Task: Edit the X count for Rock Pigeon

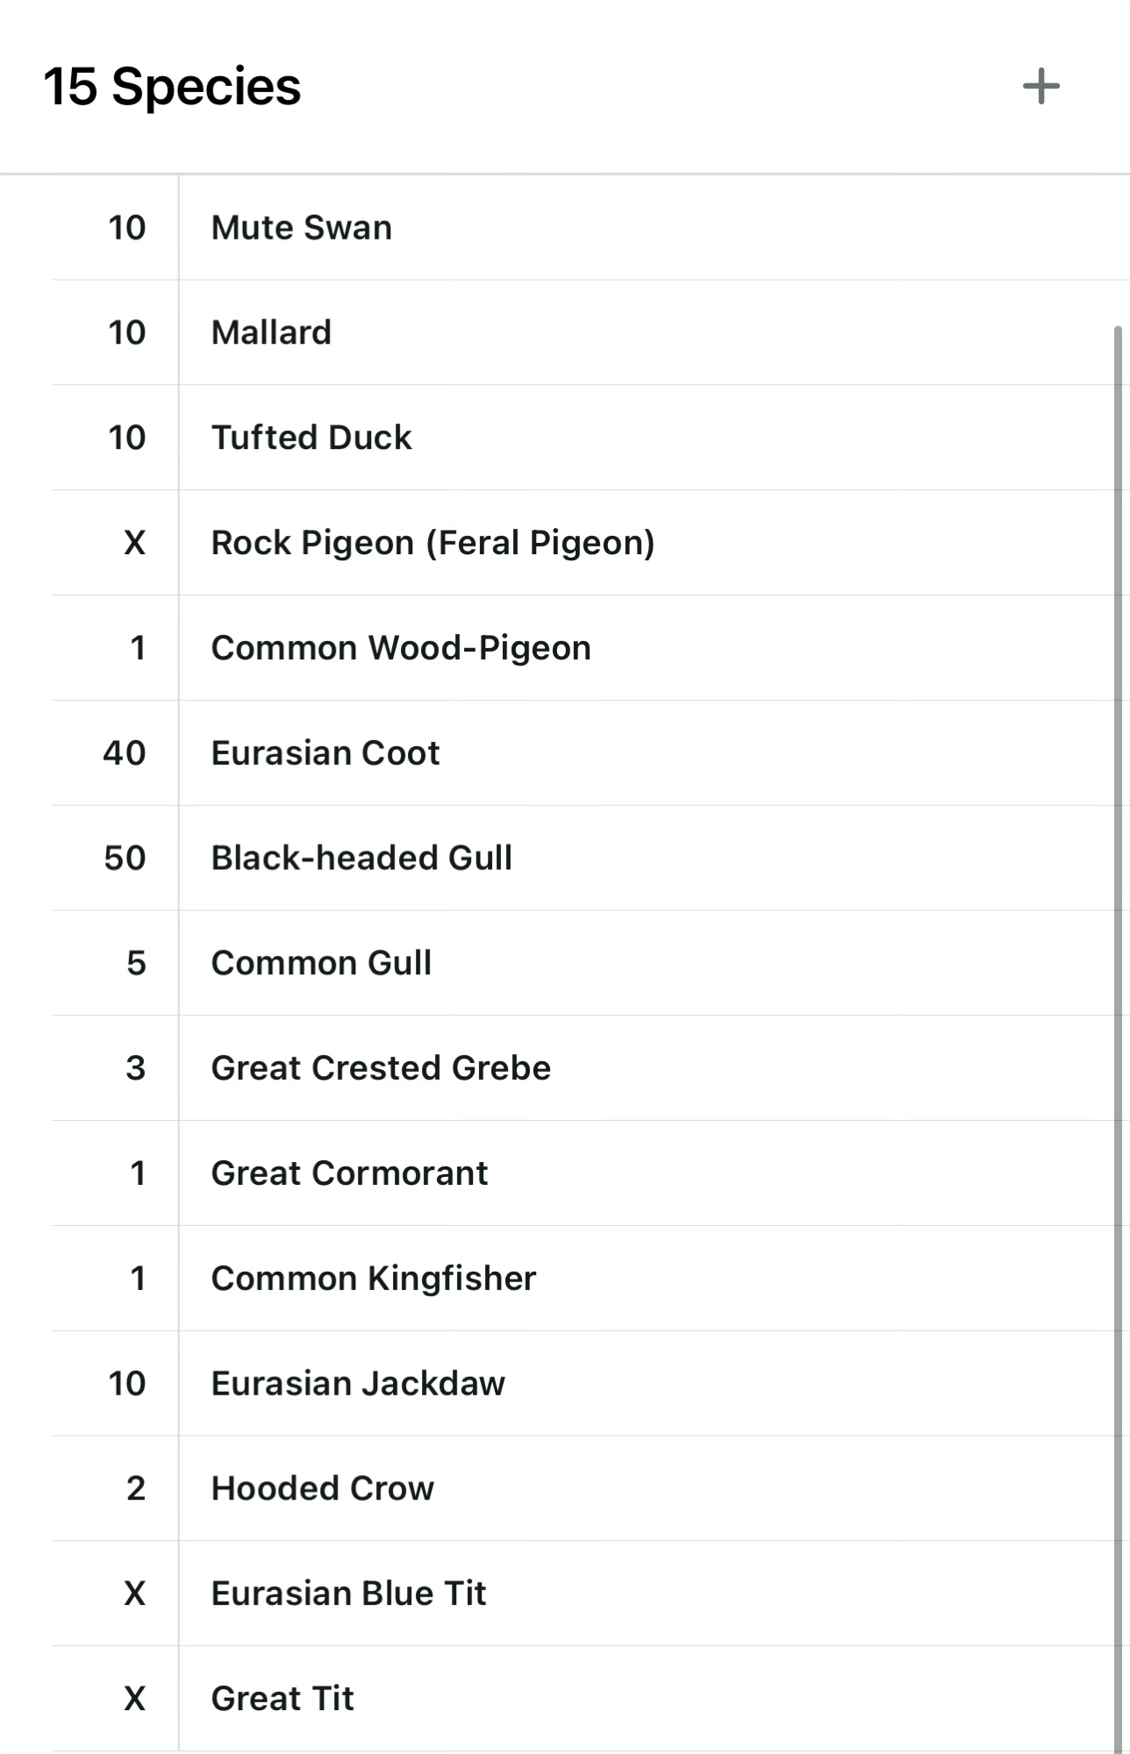Action: pyautogui.click(x=134, y=543)
